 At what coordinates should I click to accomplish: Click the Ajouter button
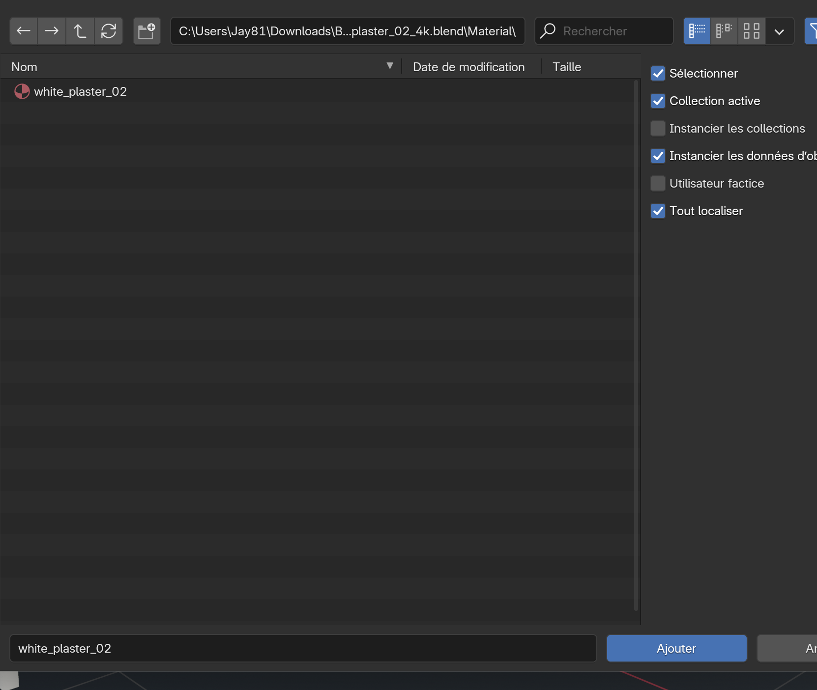[x=676, y=649]
